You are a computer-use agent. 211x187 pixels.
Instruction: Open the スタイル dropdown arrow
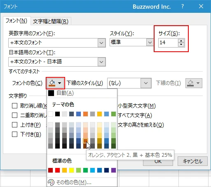[150, 42]
